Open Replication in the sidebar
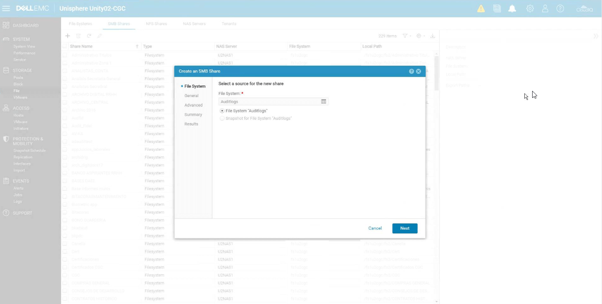The image size is (602, 304). tap(23, 157)
